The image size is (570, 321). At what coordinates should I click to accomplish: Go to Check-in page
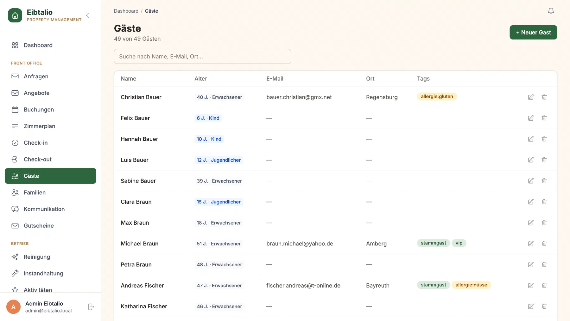(x=50, y=143)
